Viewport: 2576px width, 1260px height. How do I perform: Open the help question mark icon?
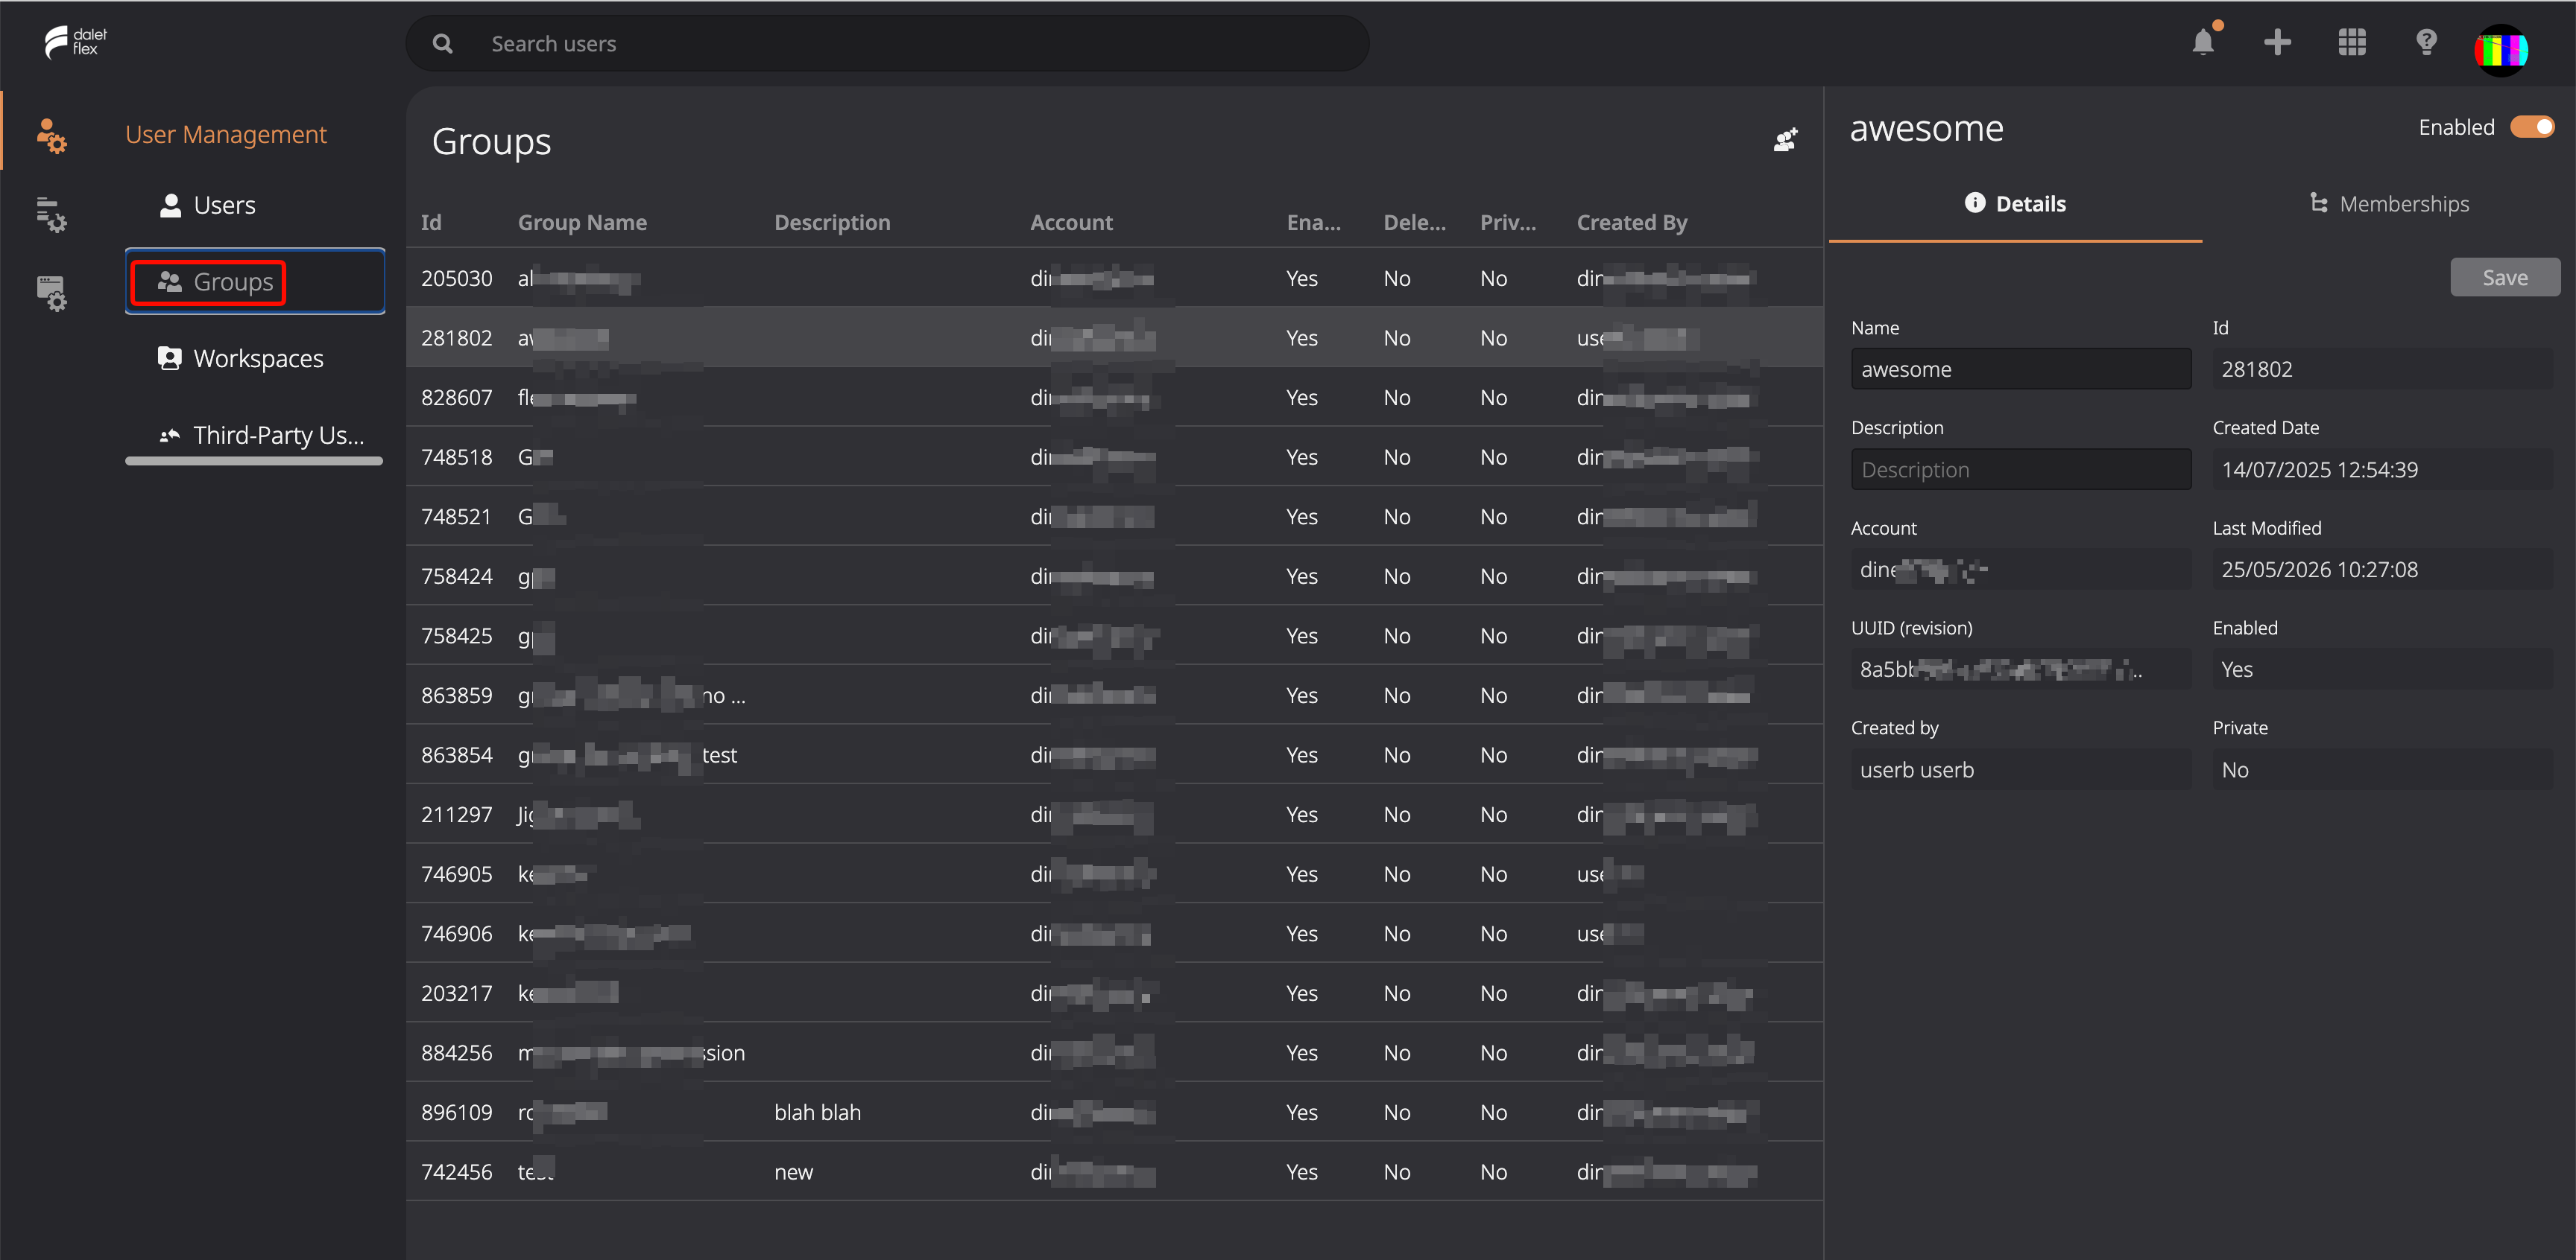point(2426,42)
